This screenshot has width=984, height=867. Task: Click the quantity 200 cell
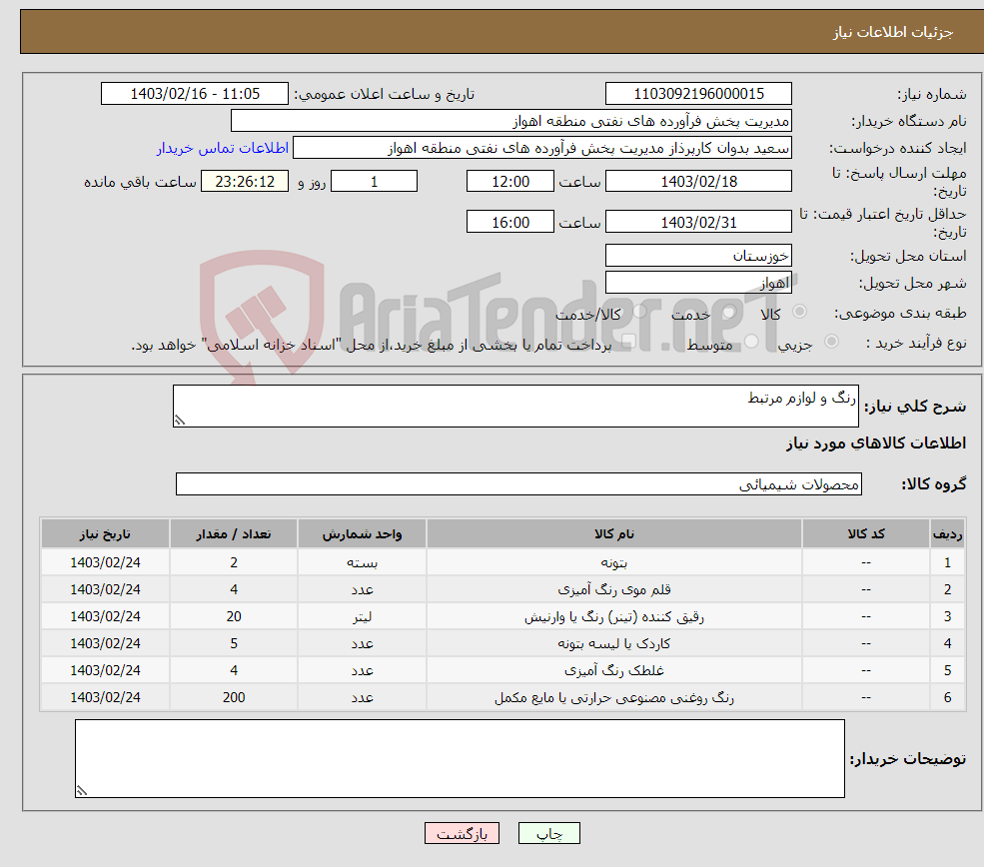[234, 697]
